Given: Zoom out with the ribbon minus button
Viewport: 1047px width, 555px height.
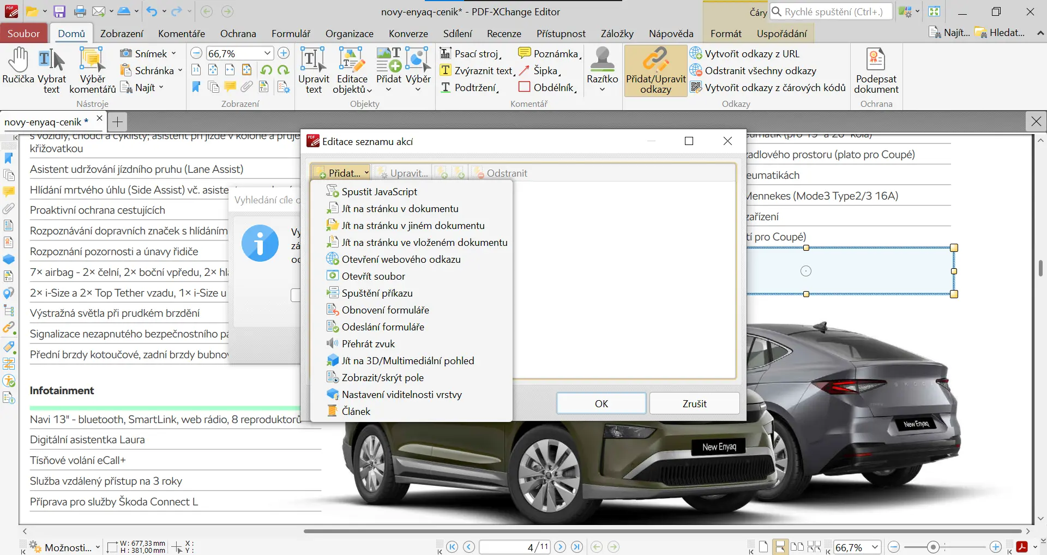Looking at the screenshot, I should pyautogui.click(x=196, y=53).
